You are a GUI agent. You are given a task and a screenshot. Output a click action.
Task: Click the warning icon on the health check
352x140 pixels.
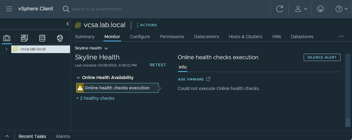click(80, 88)
